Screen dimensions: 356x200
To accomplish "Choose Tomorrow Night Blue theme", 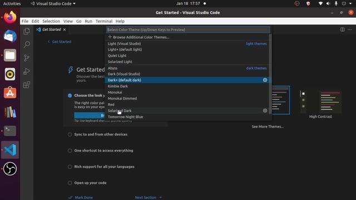I will pos(187,117).
